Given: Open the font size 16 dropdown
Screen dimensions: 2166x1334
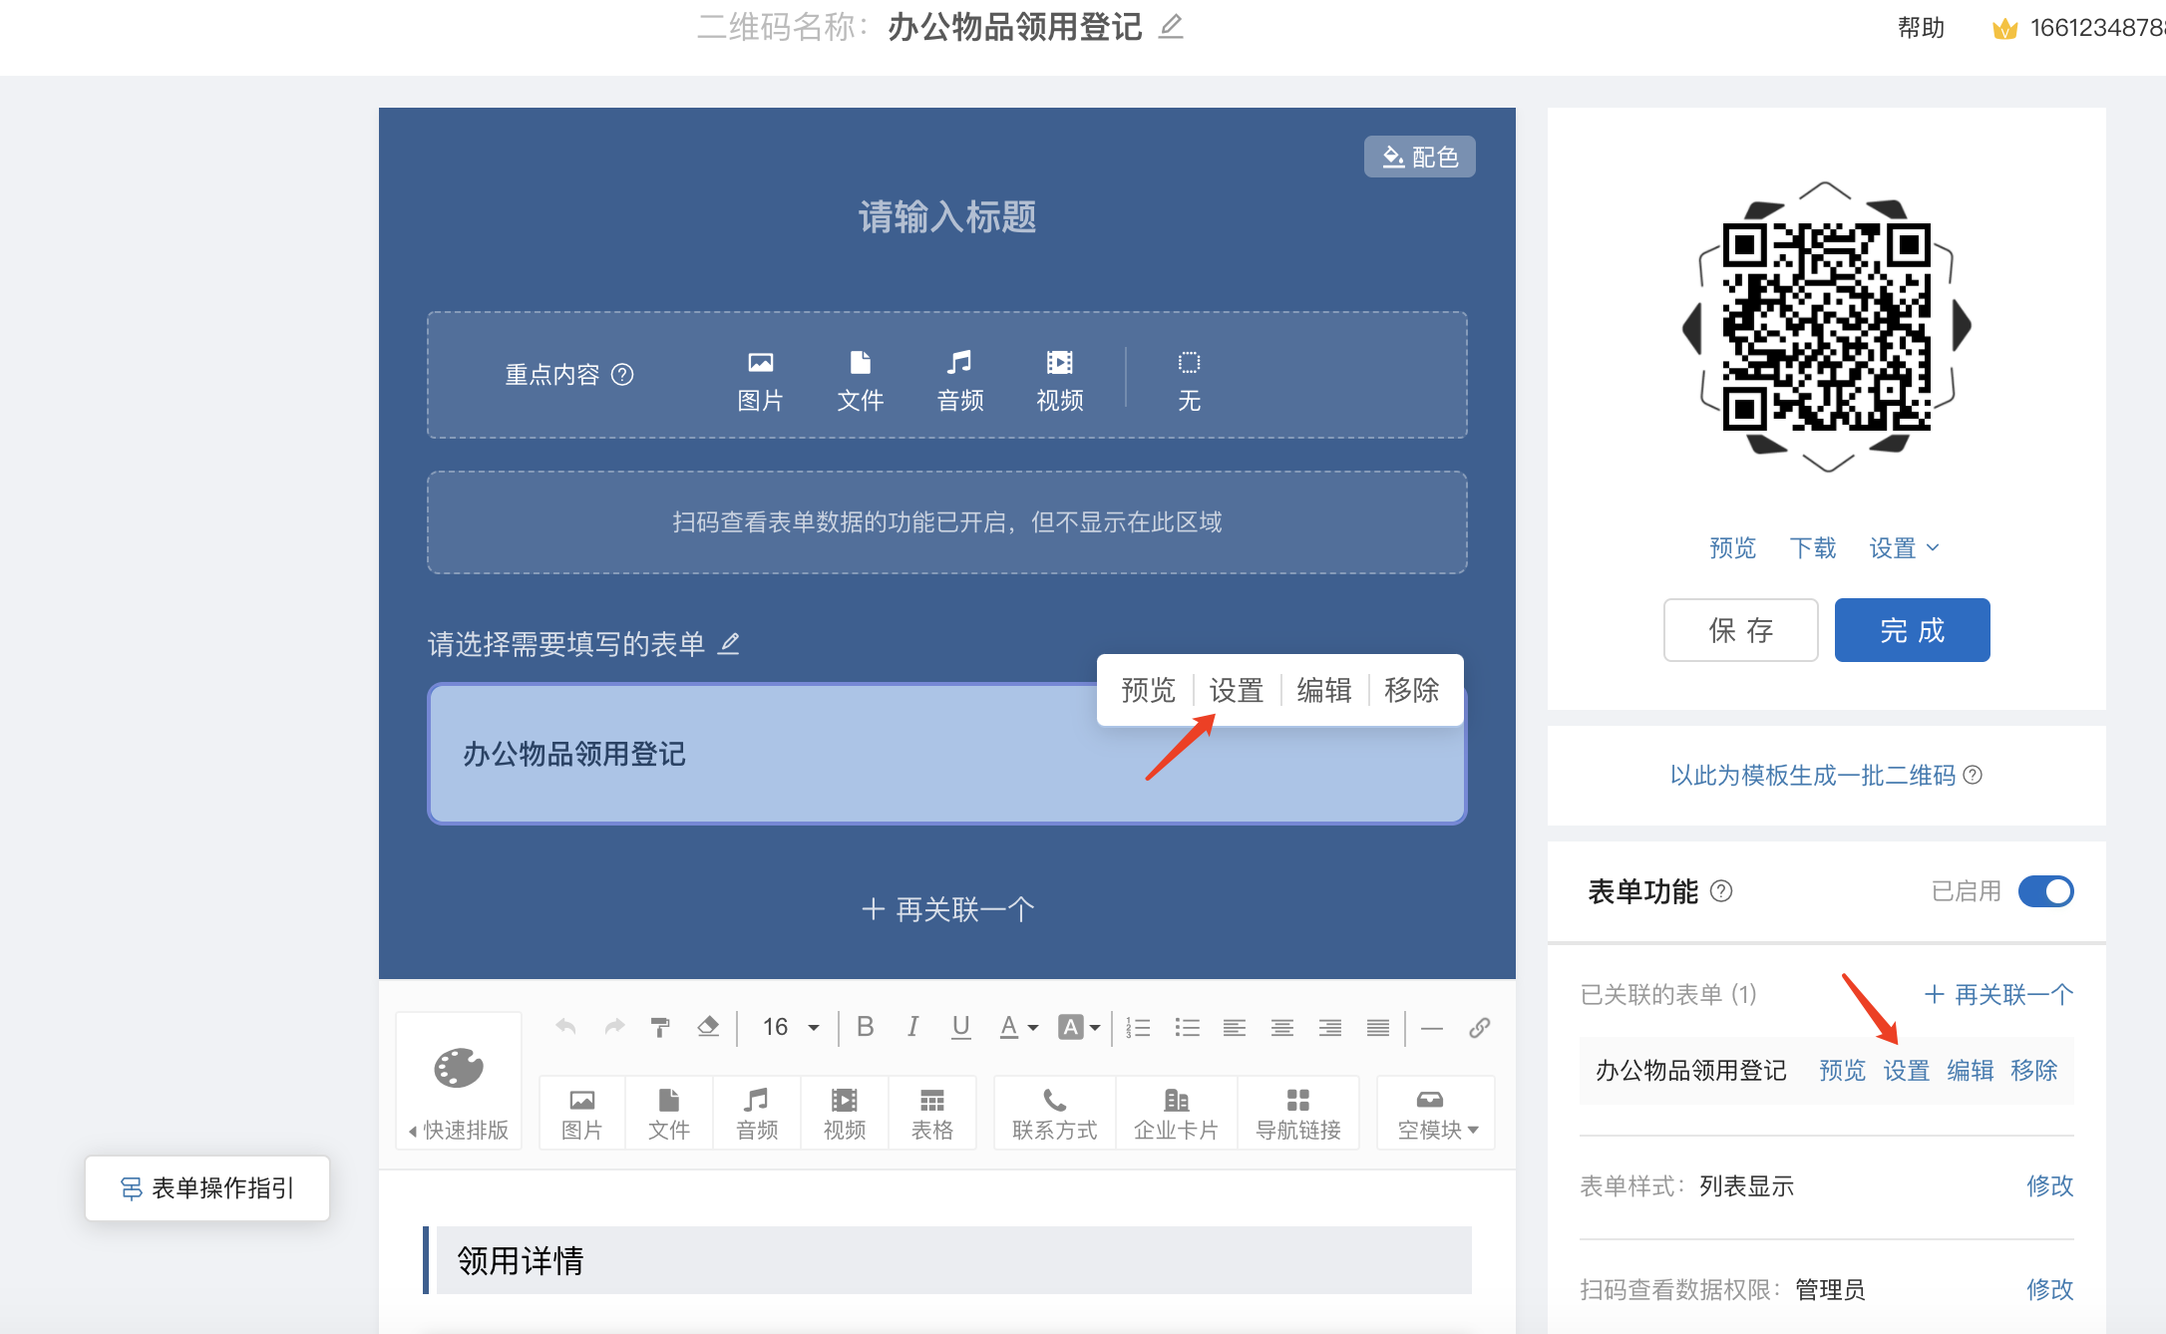Looking at the screenshot, I should pos(787,1027).
